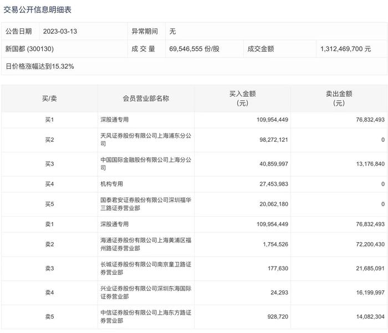Click the 买入金额(元) column header

pos(243,99)
